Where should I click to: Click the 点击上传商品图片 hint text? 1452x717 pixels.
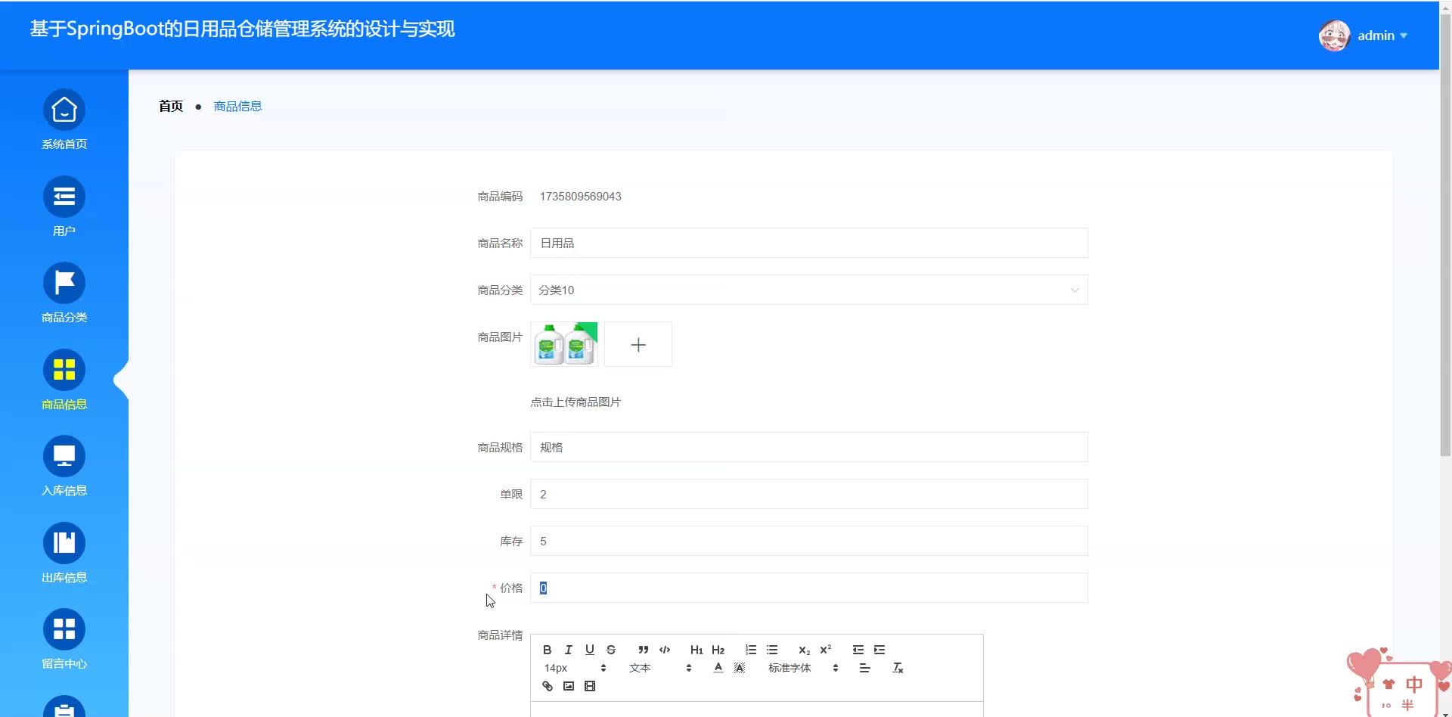[x=576, y=402]
